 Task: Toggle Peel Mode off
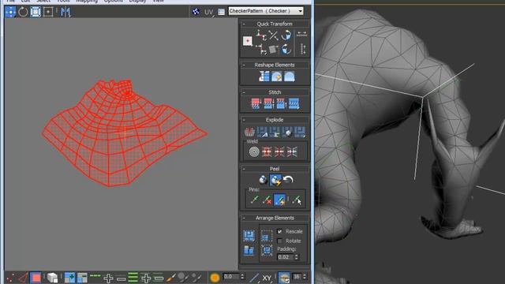tap(275, 180)
